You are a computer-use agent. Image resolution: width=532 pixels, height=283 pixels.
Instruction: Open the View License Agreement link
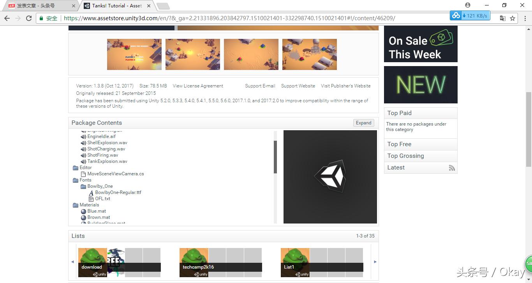(x=197, y=86)
